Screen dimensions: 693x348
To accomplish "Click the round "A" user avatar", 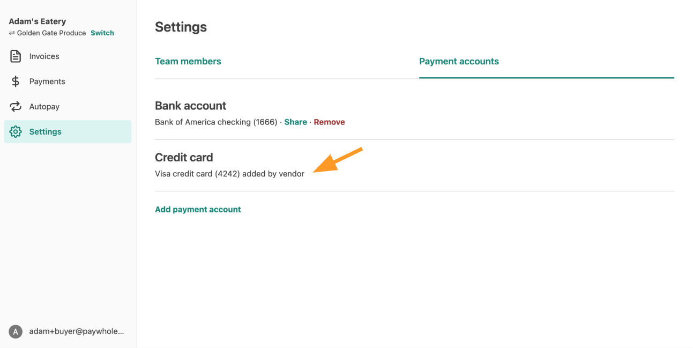I will (16, 331).
